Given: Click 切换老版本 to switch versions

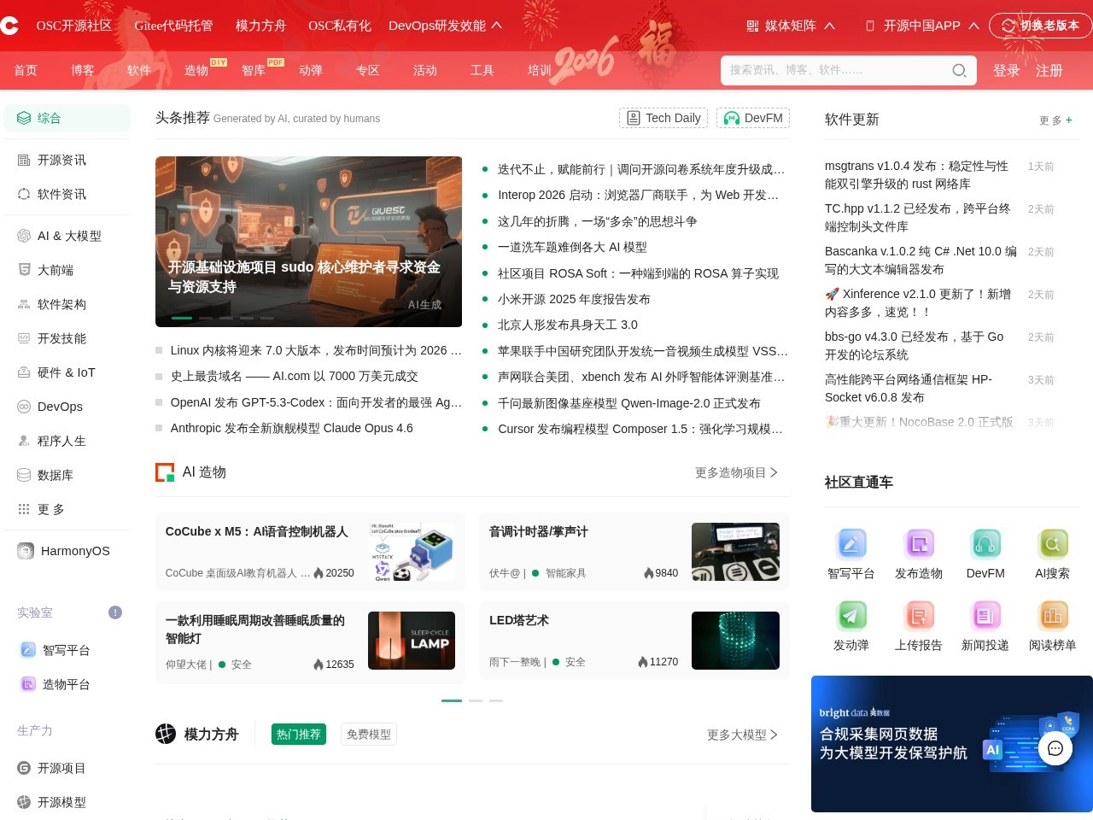Looking at the screenshot, I should pos(1040,26).
